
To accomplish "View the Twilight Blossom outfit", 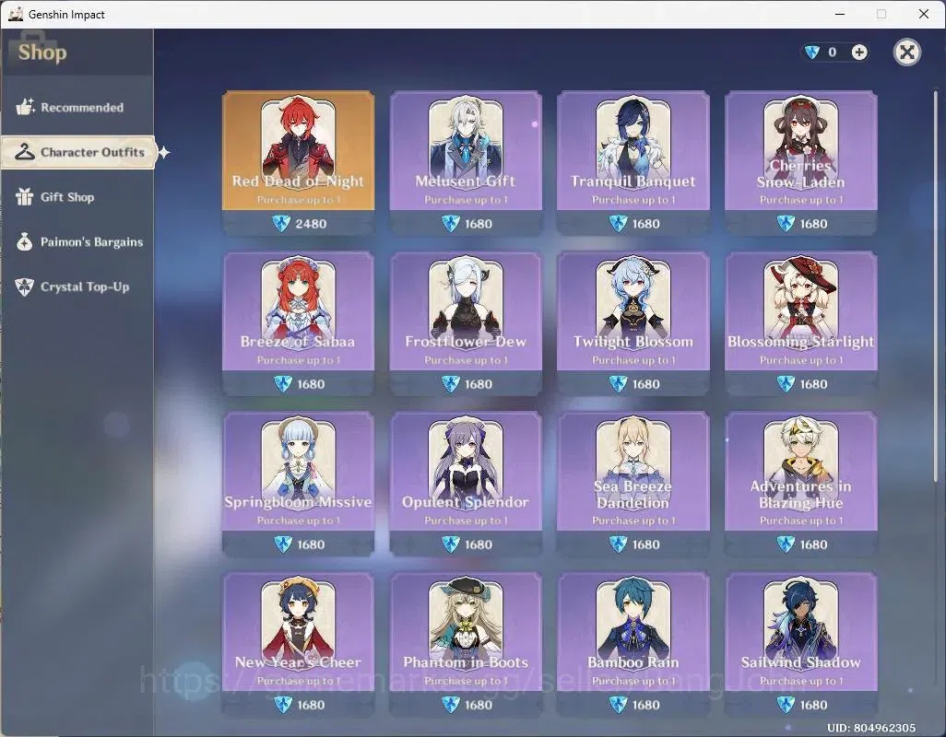I will [x=633, y=323].
